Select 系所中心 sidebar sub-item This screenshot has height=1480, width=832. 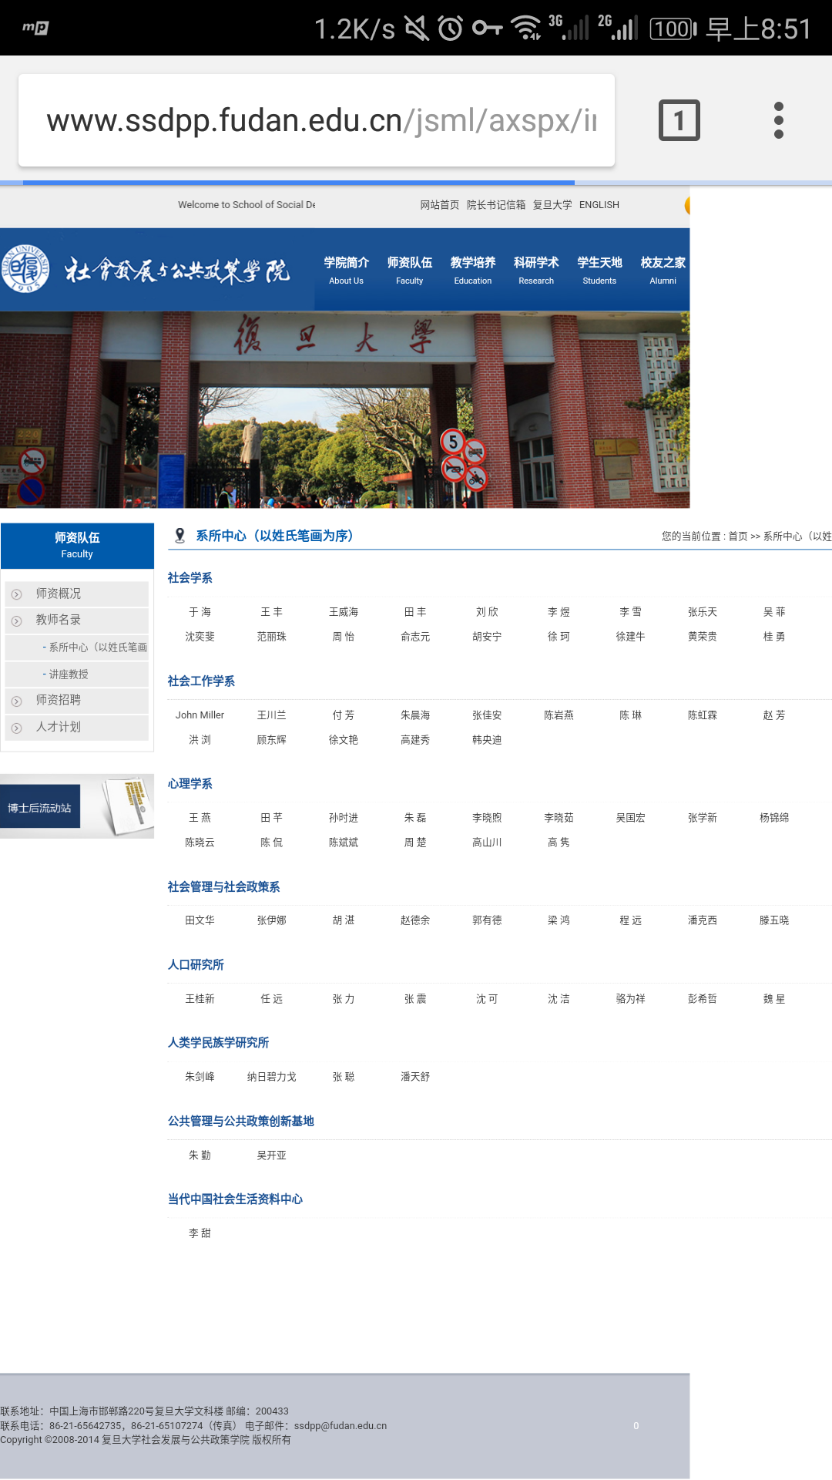tap(77, 647)
